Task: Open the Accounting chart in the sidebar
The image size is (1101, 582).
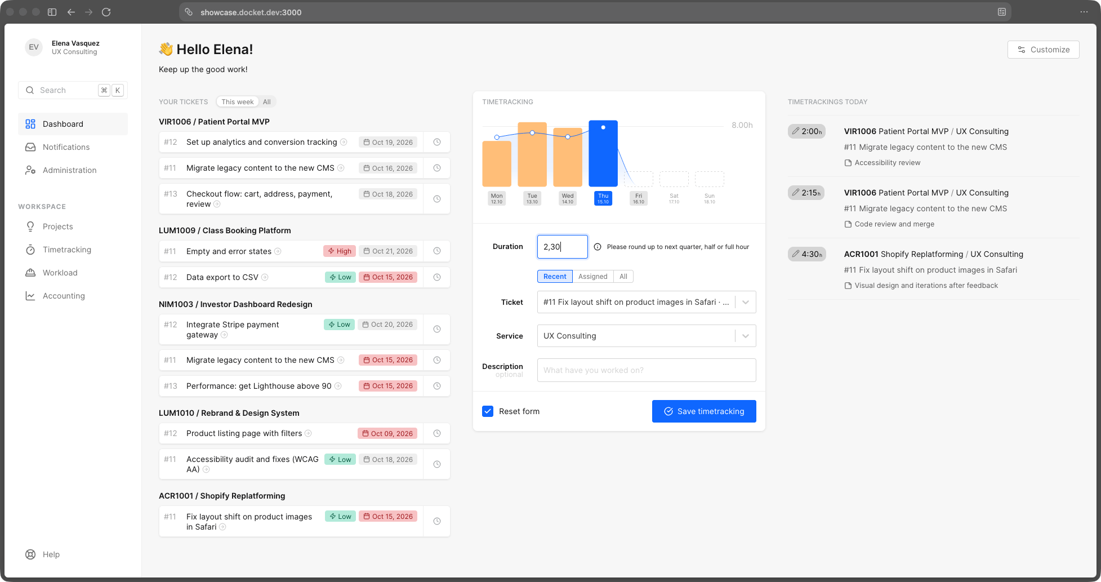Action: tap(73, 296)
